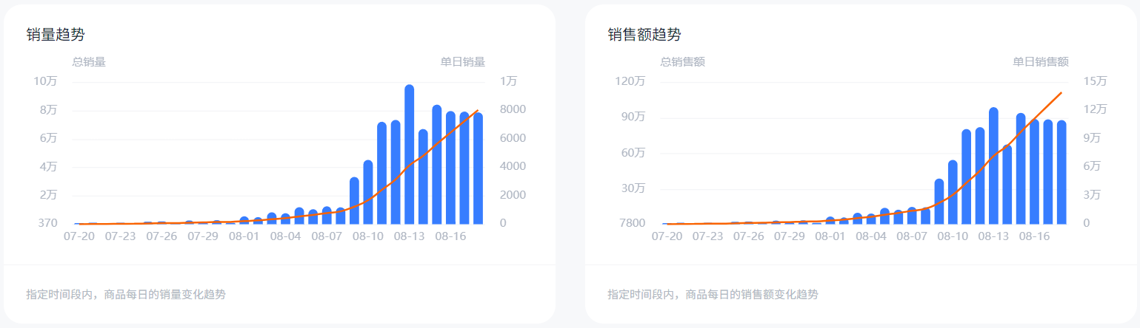Image resolution: width=1140 pixels, height=328 pixels.
Task: Click the 08-16 bar in 销量趋势 chart
Action: tap(450, 168)
